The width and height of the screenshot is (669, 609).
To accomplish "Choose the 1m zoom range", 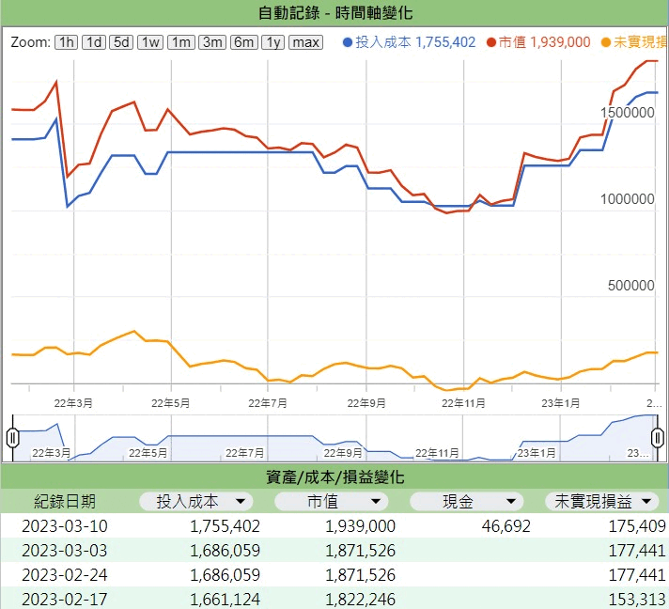I will pos(181,42).
